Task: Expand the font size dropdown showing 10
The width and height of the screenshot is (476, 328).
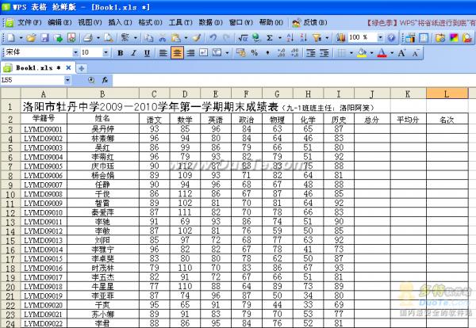Action: point(107,52)
